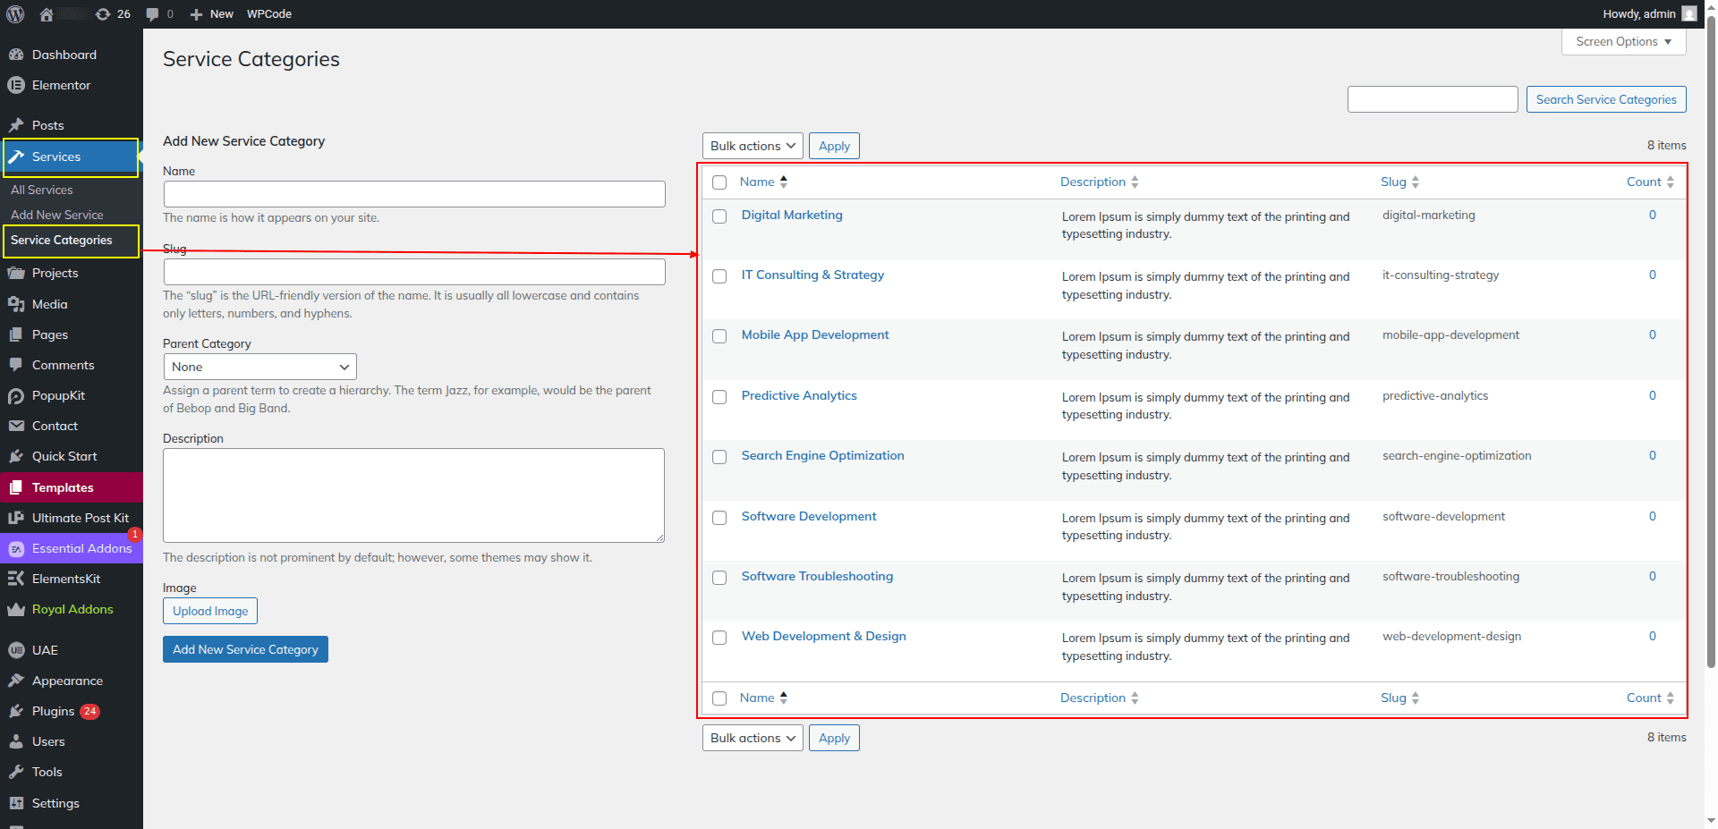Check the Web Development & Design checkbox
The image size is (1718, 829).
point(719,638)
